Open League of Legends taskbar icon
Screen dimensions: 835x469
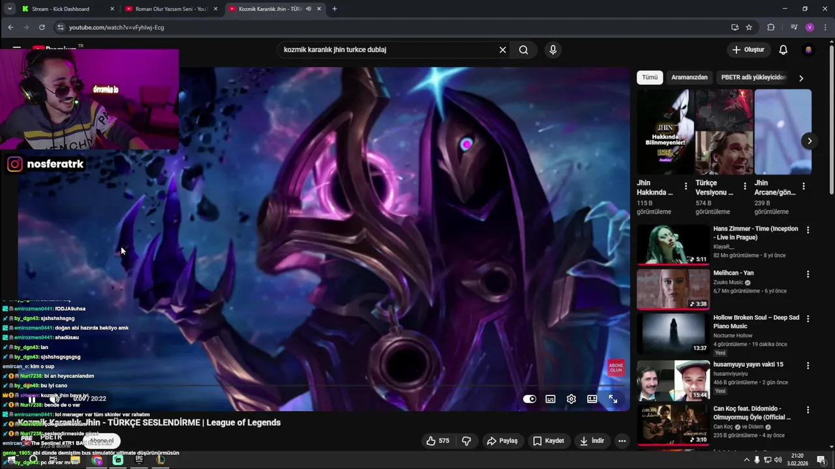[160, 460]
